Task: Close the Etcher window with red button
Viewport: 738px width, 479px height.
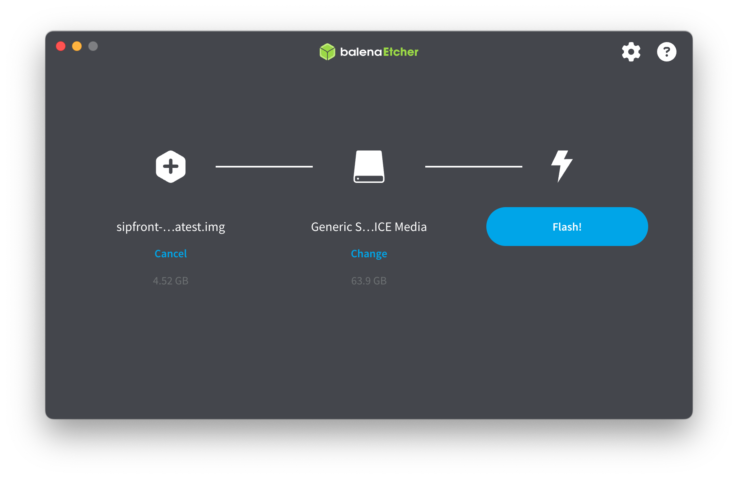Action: click(x=61, y=46)
